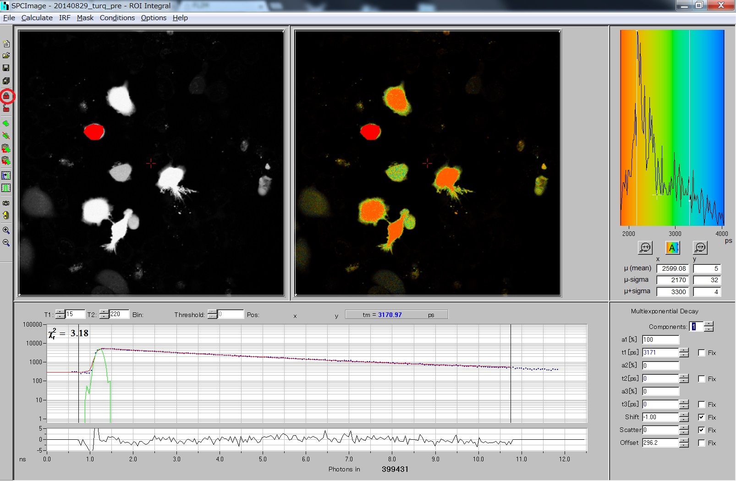The image size is (736, 481).
Task: Click the Offset value spinner arrows
Action: 684,443
